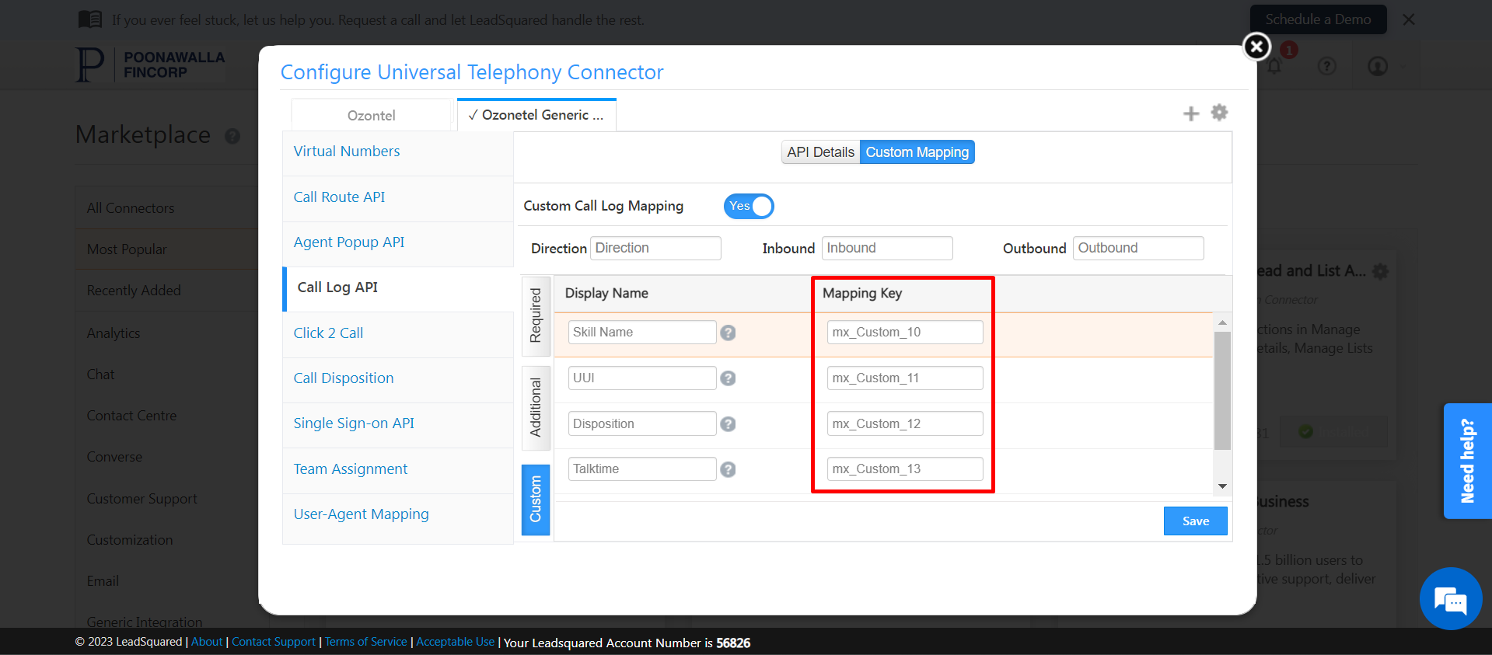
Task: Open connector settings gear in dialog
Action: 1219,113
